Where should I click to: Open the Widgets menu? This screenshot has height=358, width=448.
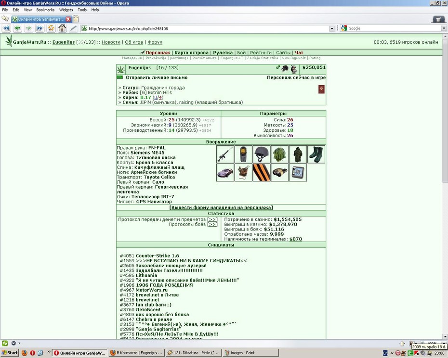66,10
